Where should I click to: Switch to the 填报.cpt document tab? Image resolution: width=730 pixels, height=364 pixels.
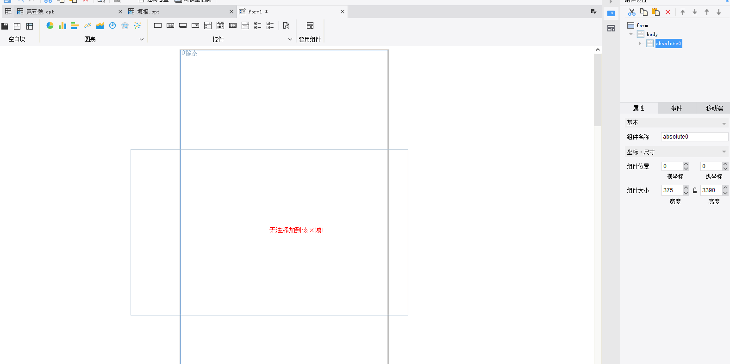pos(148,12)
